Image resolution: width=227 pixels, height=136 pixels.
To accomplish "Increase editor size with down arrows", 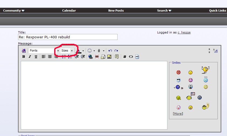I will 209,52.
